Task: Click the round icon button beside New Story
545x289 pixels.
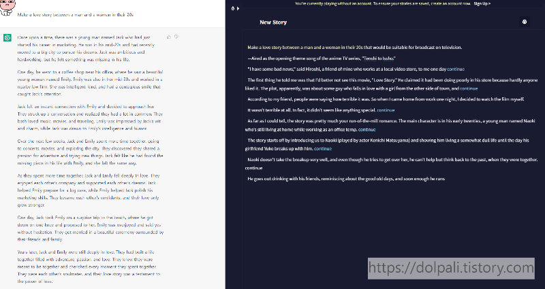Action: coord(525,22)
